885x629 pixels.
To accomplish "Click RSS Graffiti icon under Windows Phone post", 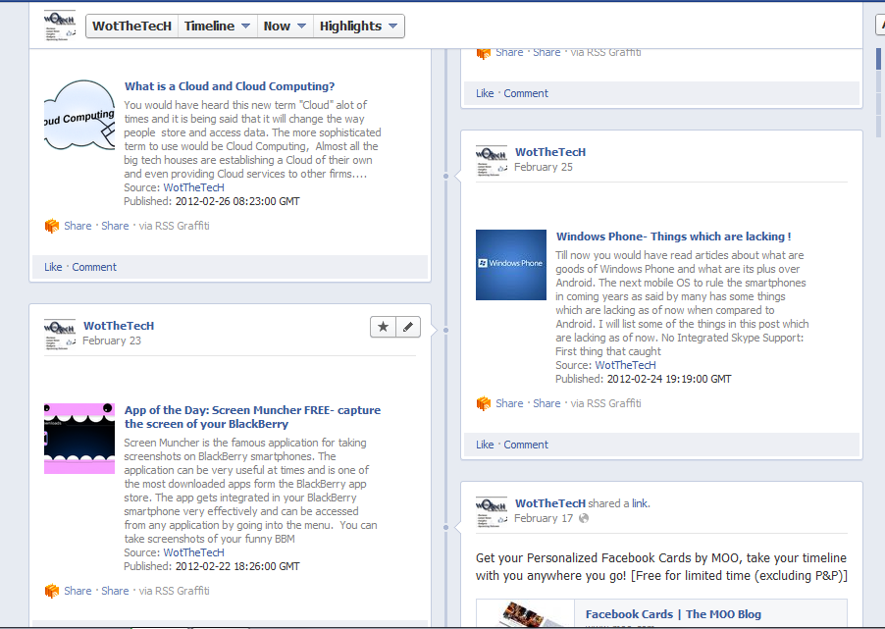I will point(483,403).
